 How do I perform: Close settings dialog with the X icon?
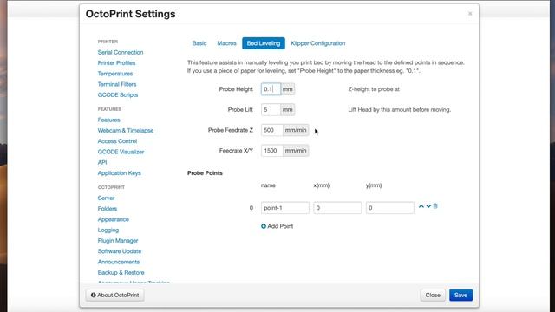(470, 14)
